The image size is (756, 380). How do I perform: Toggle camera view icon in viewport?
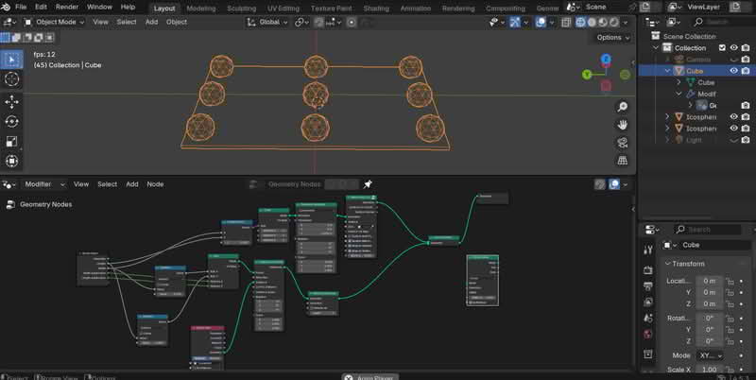click(x=624, y=143)
